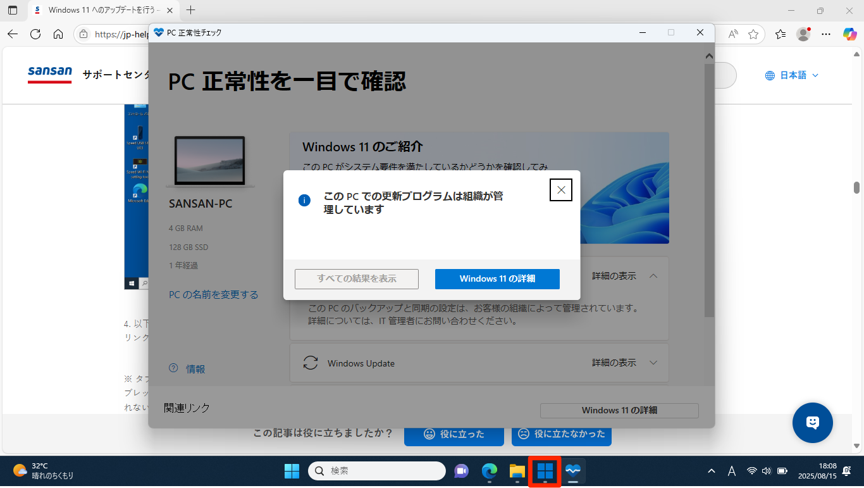Click the PC Health Check window scrollbar

coord(709,190)
